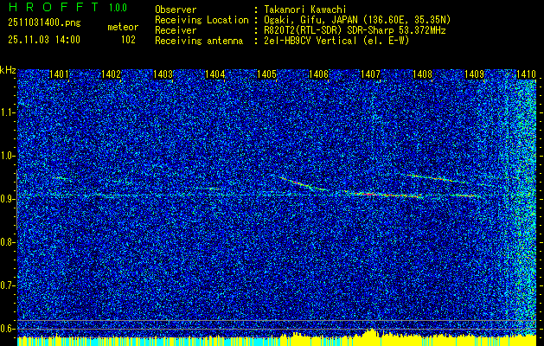Click the 1.0 kHz axis label
The image size is (544, 346).
point(7,156)
